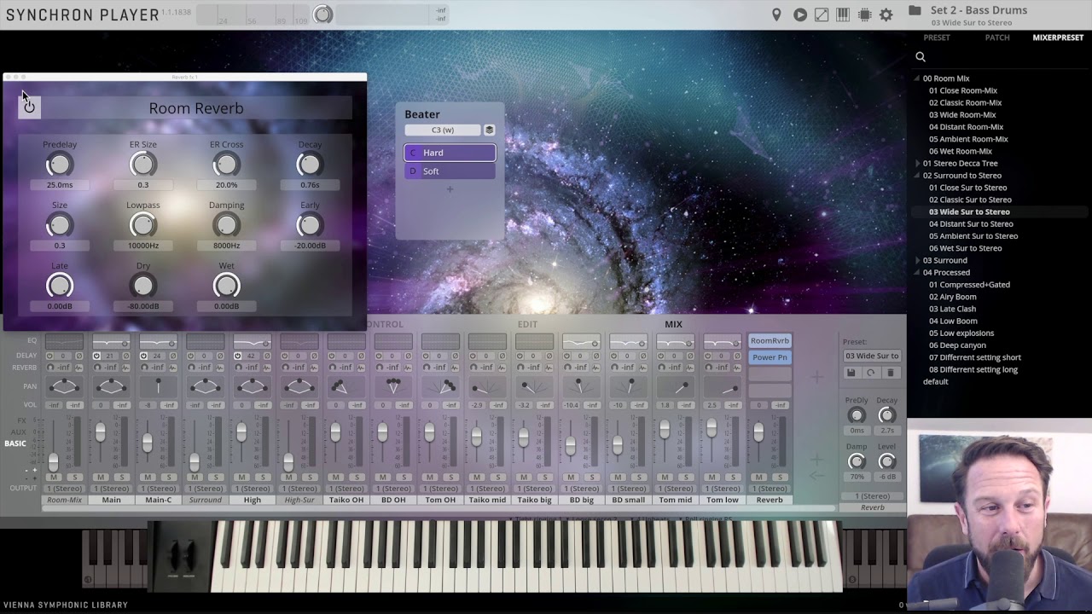Invert phase on Main channel

pyautogui.click(x=126, y=356)
